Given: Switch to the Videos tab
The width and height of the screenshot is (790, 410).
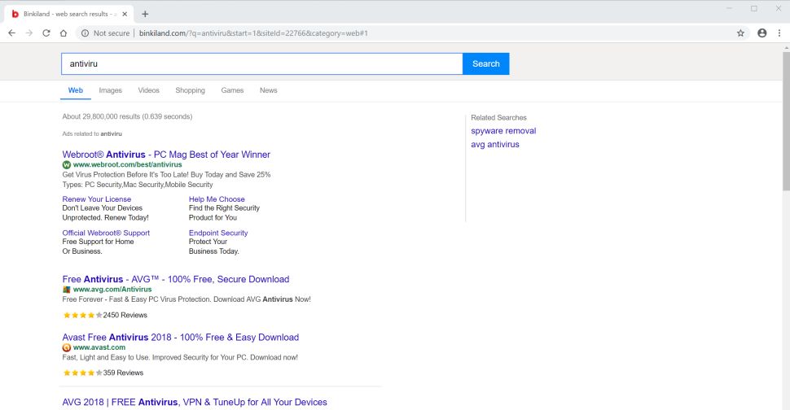Looking at the screenshot, I should tap(148, 90).
